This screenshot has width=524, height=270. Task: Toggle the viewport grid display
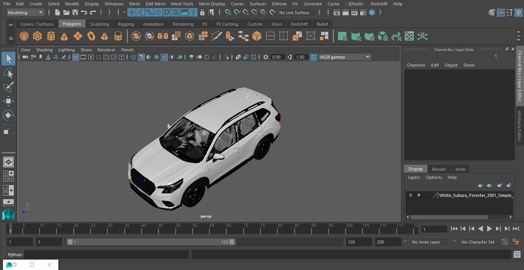click(76, 57)
